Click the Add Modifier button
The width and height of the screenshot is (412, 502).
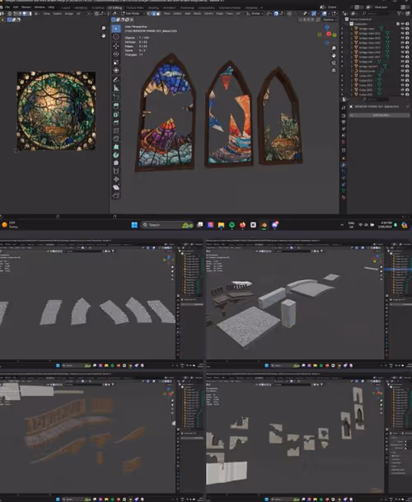click(380, 115)
